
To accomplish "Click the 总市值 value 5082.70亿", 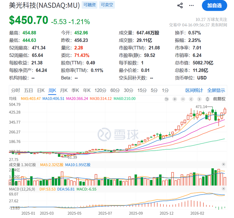I will (203, 63).
